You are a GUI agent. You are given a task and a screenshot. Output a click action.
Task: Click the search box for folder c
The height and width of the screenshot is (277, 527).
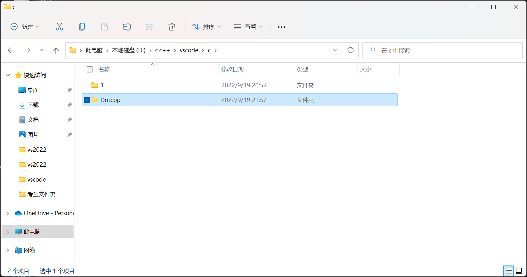point(443,50)
